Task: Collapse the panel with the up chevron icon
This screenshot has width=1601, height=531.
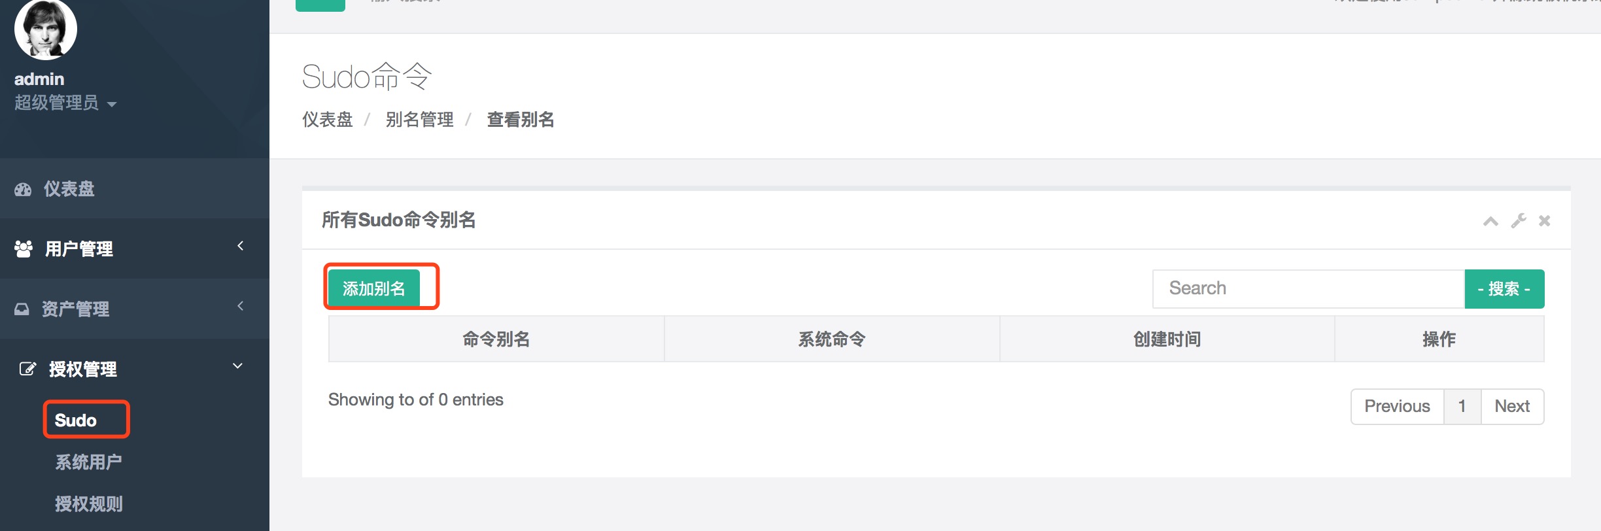Action: (x=1490, y=221)
